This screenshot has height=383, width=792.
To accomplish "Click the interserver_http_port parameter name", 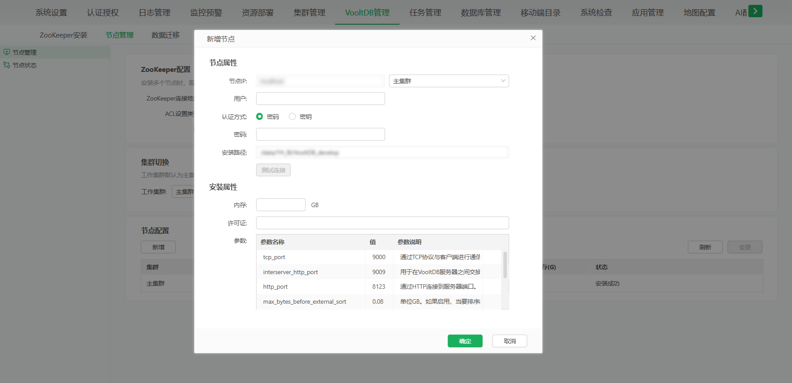I will coord(290,272).
